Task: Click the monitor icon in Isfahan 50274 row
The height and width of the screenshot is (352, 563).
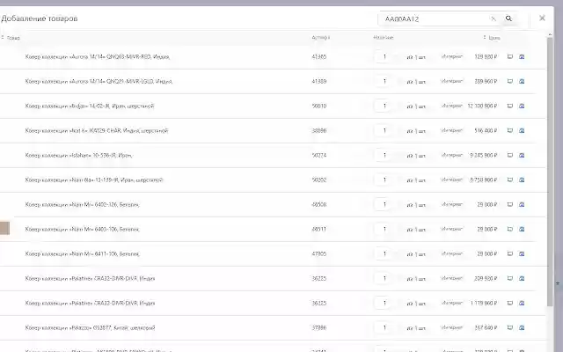Action: (x=510, y=155)
